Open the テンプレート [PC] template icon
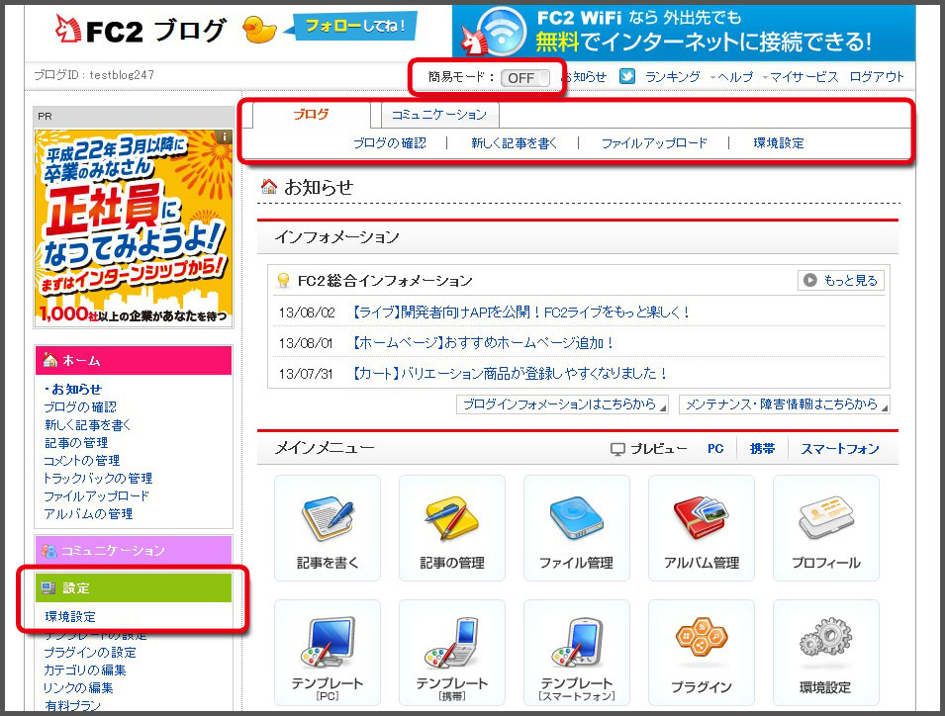 (x=328, y=653)
